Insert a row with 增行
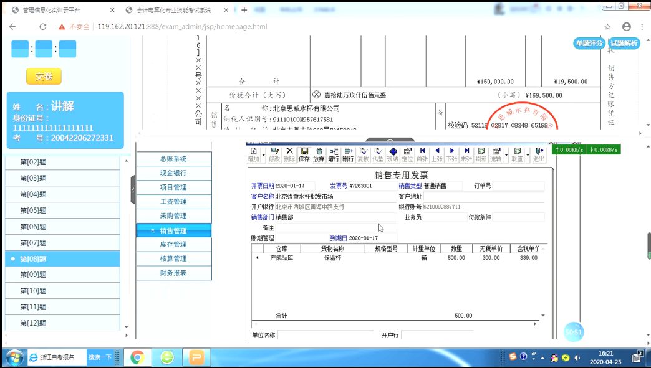 (334, 154)
